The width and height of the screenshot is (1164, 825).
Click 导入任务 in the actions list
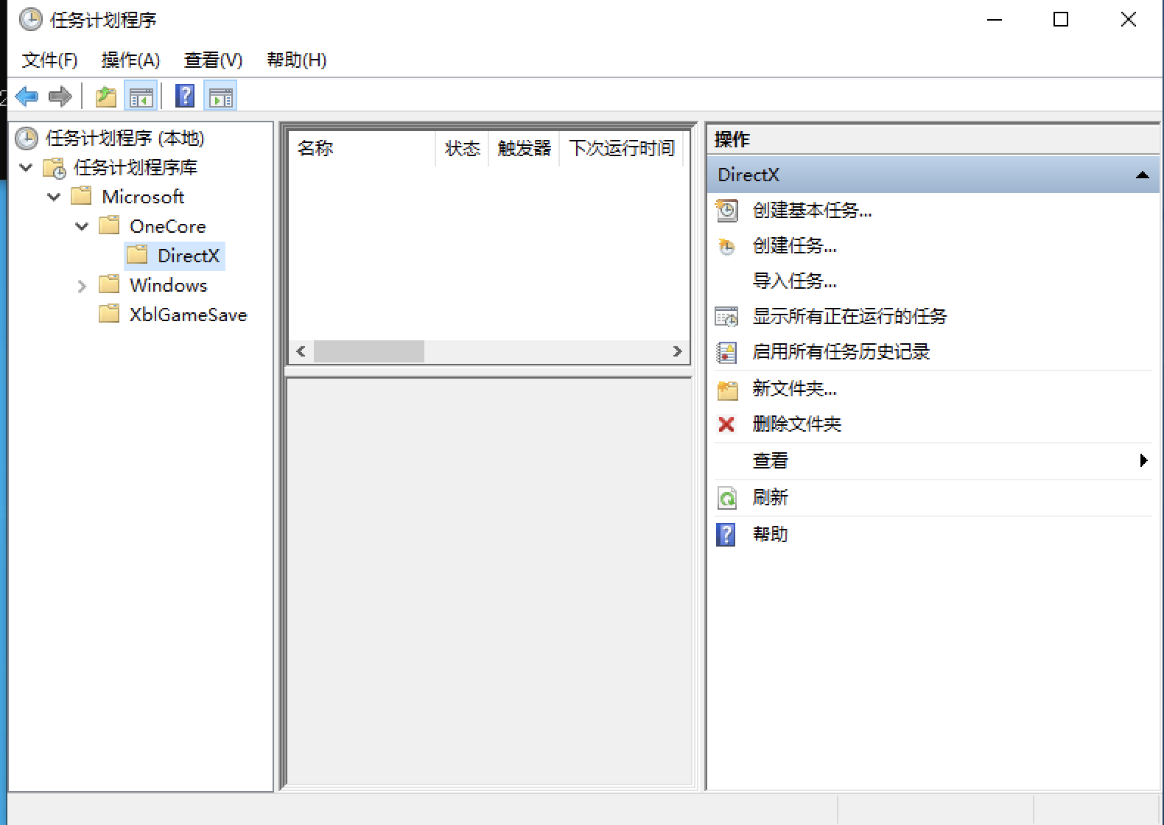794,281
